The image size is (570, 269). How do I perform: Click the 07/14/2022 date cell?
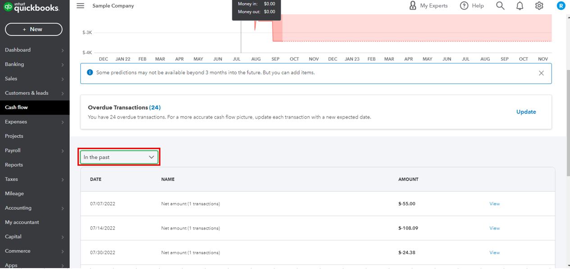point(103,228)
